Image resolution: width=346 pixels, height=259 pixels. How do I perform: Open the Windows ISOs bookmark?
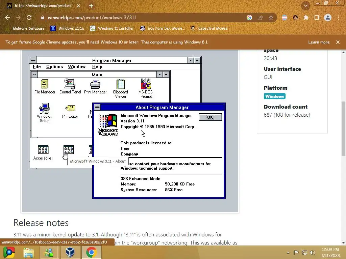pos(67,28)
